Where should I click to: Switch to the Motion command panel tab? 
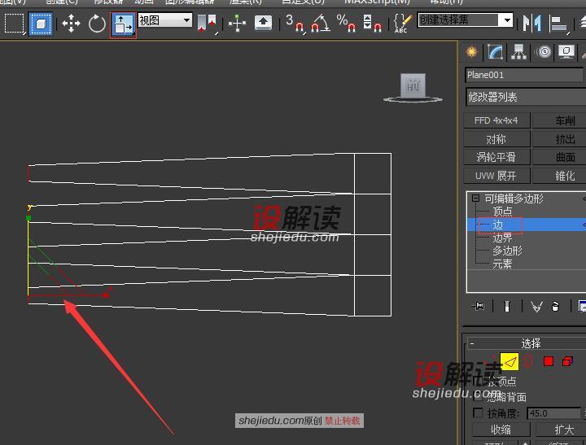pyautogui.click(x=544, y=52)
